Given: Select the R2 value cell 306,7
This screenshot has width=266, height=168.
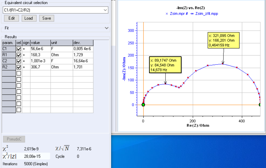Looking at the screenshot, I should click(x=40, y=67).
